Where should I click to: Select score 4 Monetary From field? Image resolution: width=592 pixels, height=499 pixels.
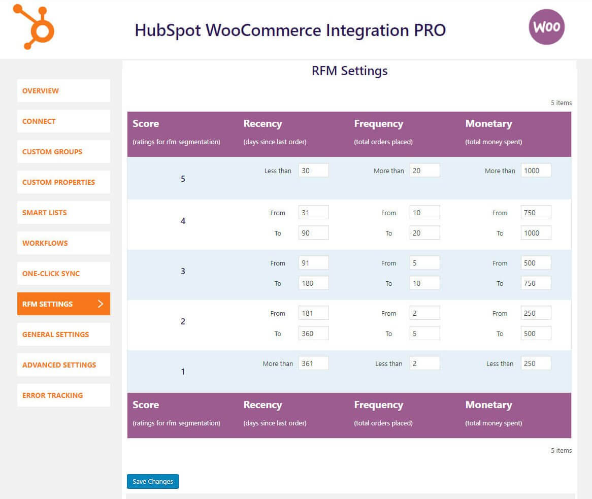(x=536, y=213)
